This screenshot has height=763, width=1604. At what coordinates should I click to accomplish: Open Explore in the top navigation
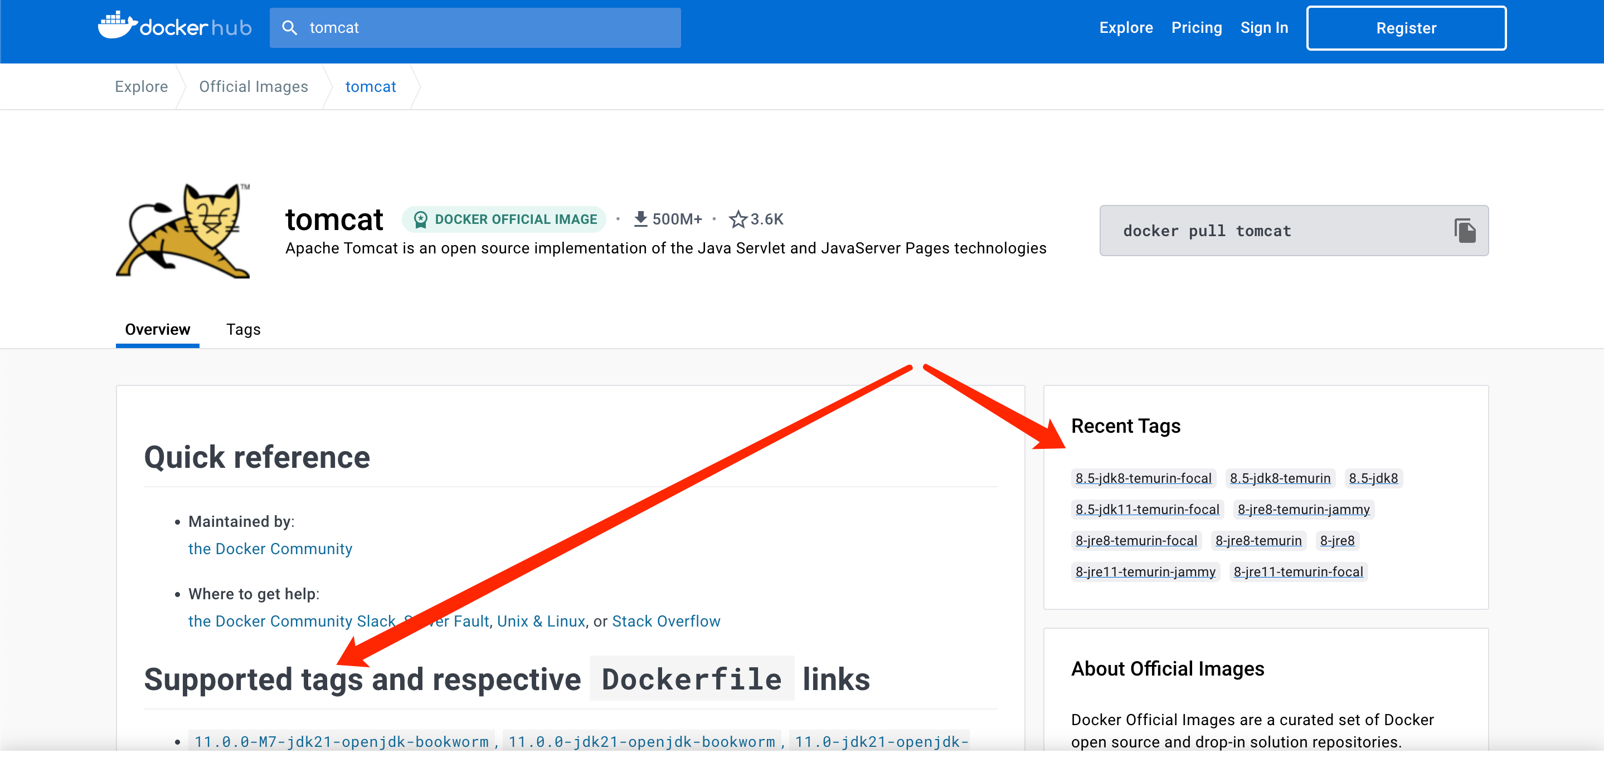tap(1126, 28)
